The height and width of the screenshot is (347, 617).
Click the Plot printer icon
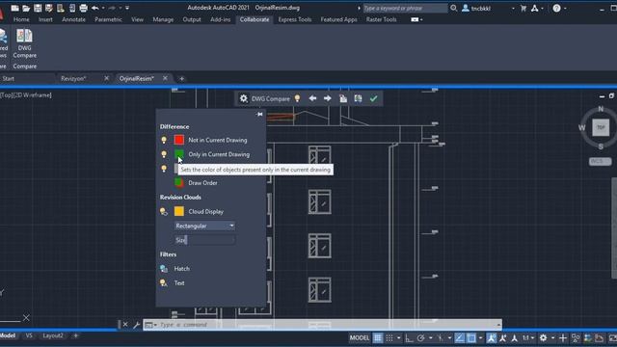click(84, 8)
